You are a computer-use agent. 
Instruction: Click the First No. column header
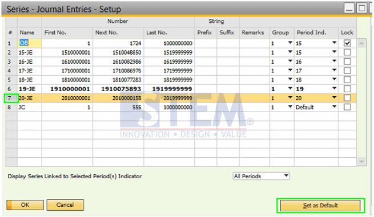coord(67,32)
